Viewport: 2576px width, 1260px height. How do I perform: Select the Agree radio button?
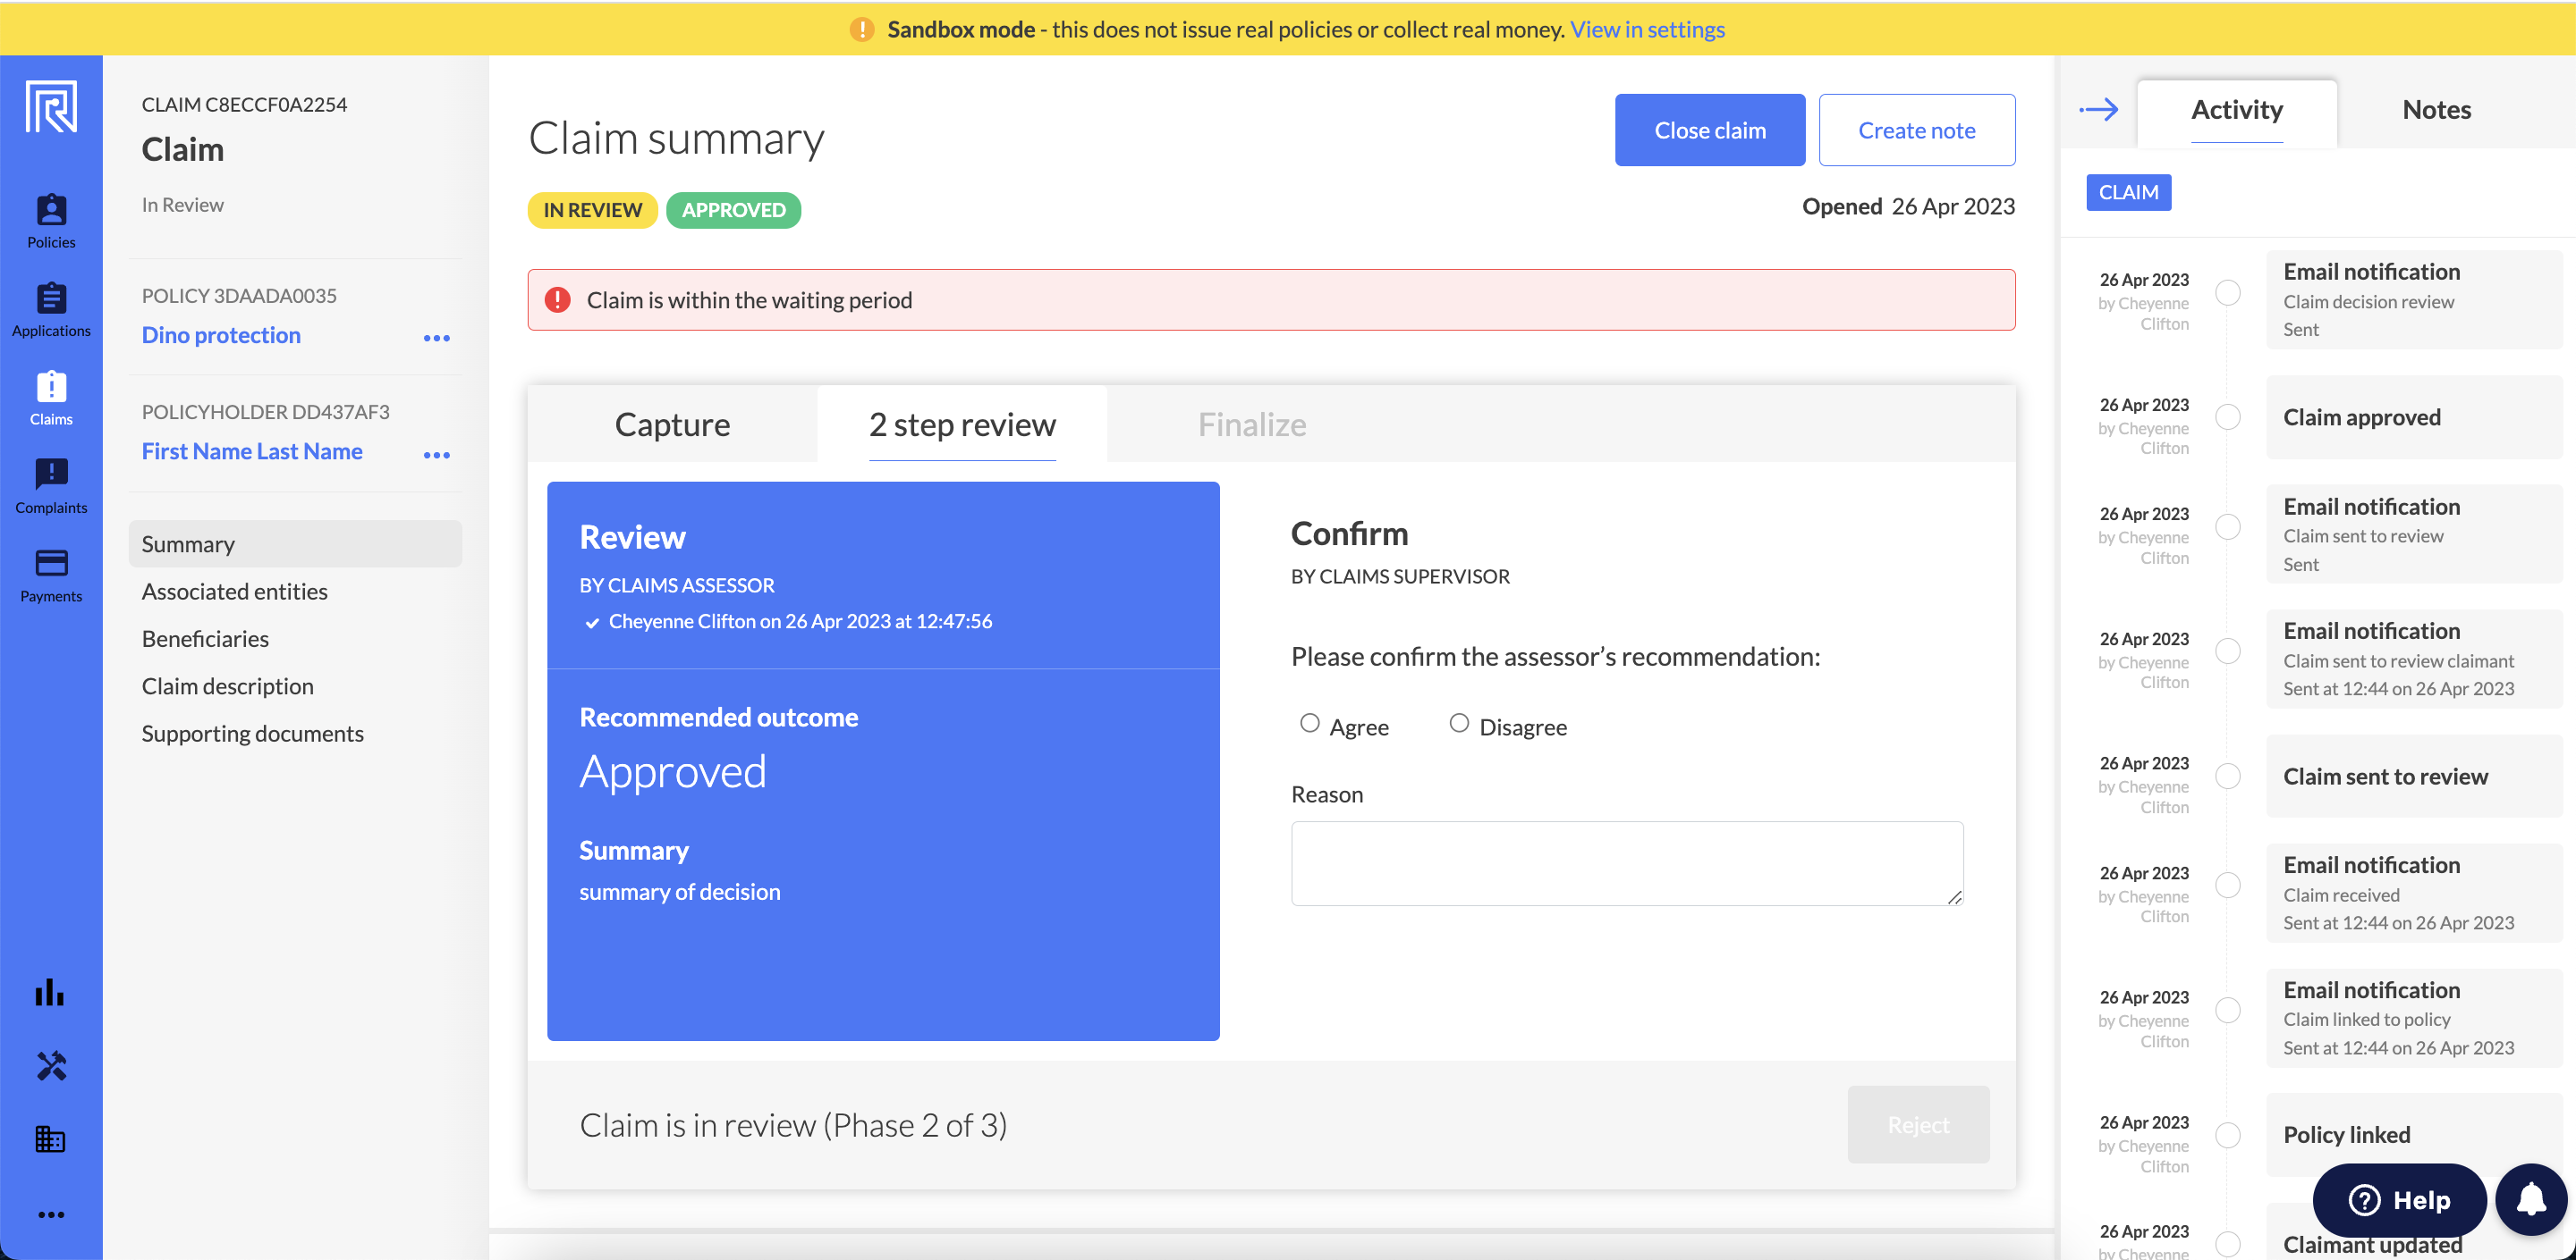tap(1309, 724)
